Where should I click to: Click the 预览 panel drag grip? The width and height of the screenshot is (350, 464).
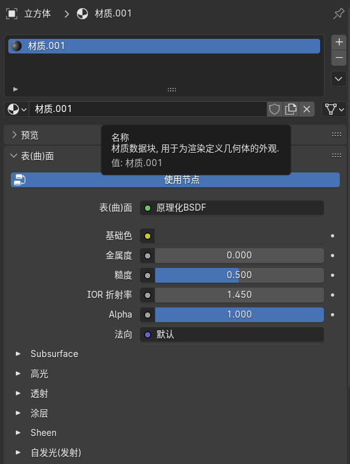[x=337, y=135]
